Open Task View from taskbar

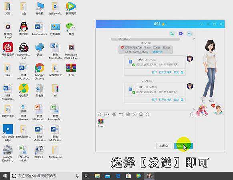pyautogui.click(x=86, y=176)
